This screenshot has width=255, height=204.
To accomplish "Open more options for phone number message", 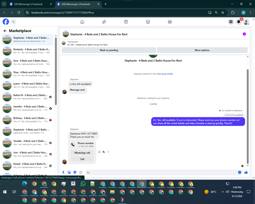I will pyautogui.click(x=108, y=152).
